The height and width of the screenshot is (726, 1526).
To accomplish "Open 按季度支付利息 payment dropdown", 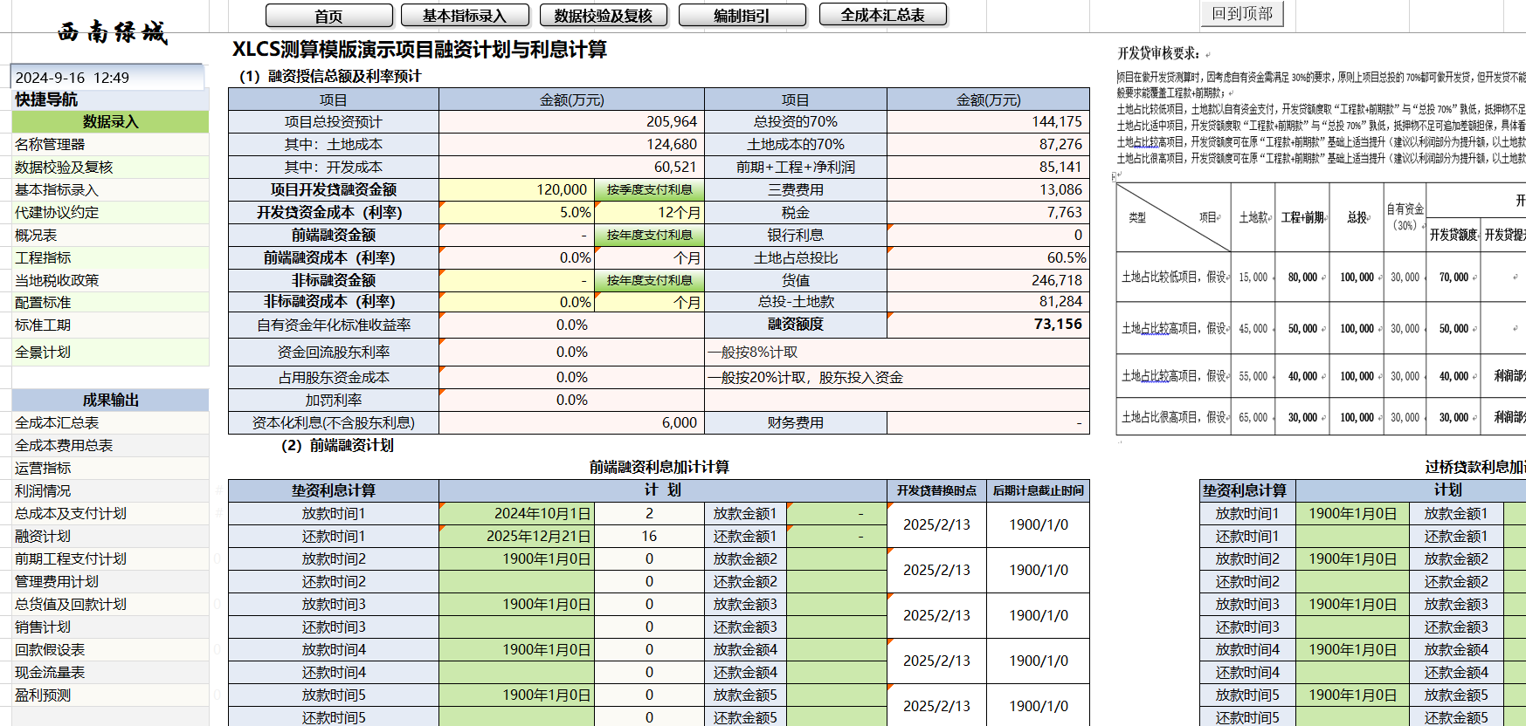I will 649,190.
